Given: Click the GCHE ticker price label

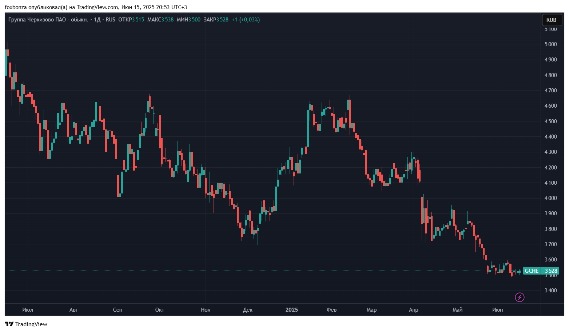Looking at the screenshot, I should point(532,271).
